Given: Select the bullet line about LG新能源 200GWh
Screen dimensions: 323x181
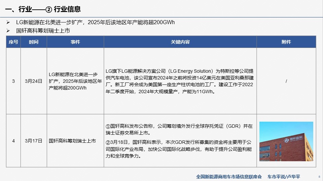Looking at the screenshot, I should [95, 22].
